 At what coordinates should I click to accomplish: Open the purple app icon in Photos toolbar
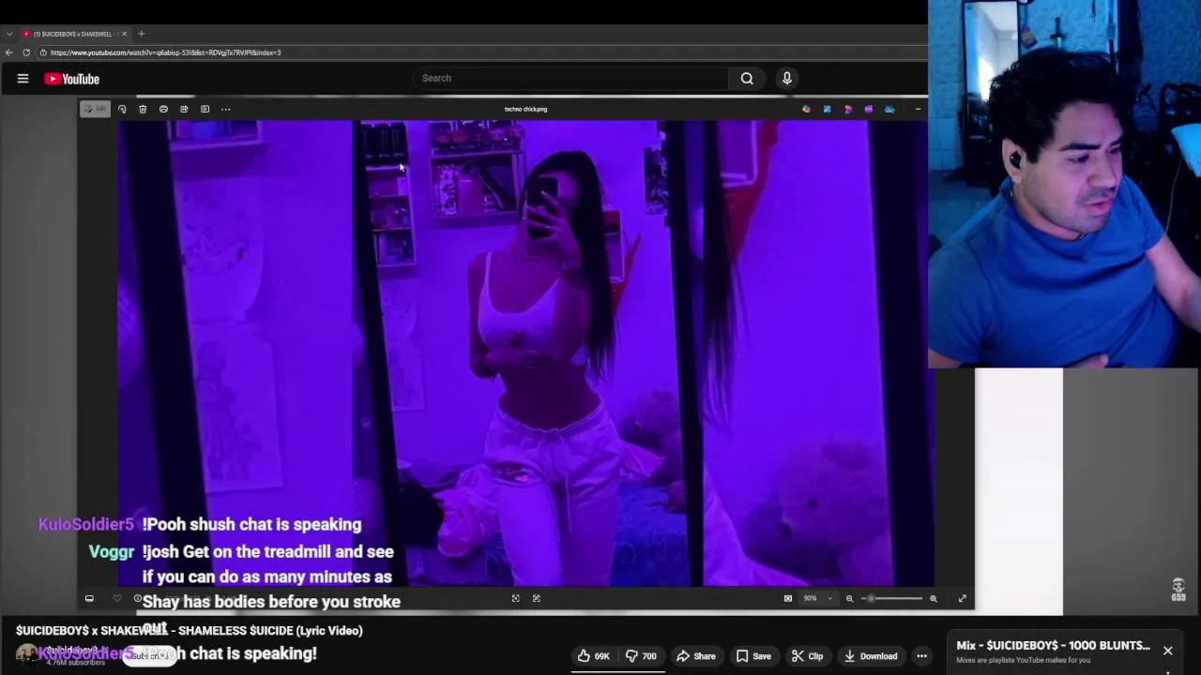click(868, 110)
